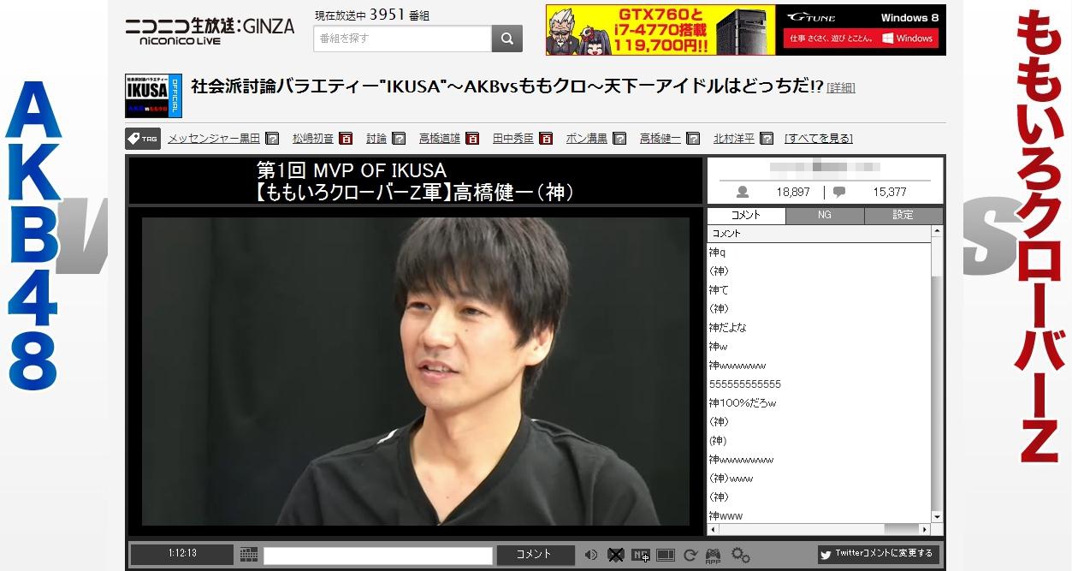
Task: Reload the player with refresh icon
Action: (x=690, y=555)
